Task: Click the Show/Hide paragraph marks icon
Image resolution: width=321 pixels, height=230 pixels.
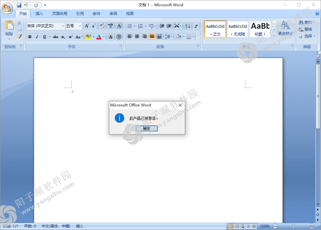Action: point(196,26)
